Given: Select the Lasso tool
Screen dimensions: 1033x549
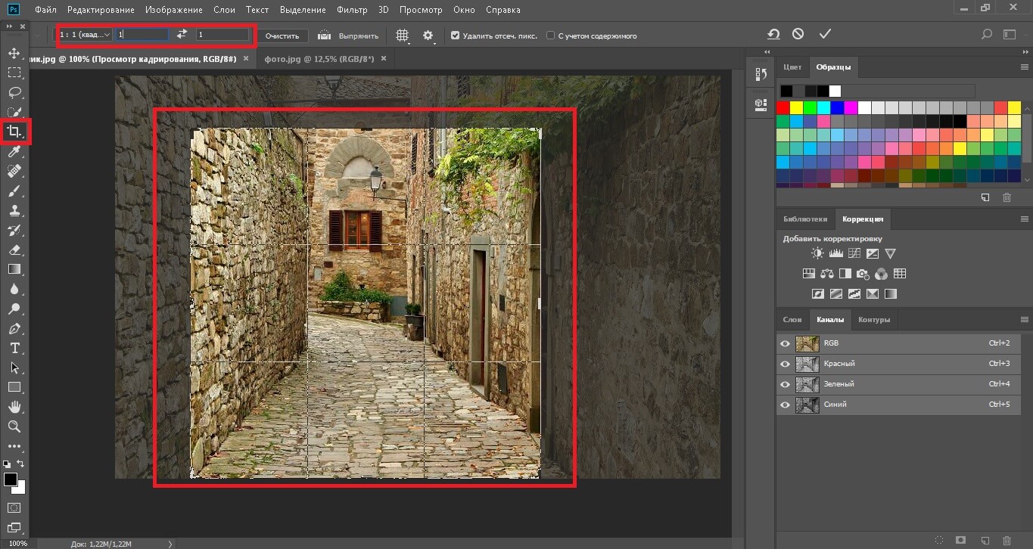Looking at the screenshot, I should click(x=14, y=92).
